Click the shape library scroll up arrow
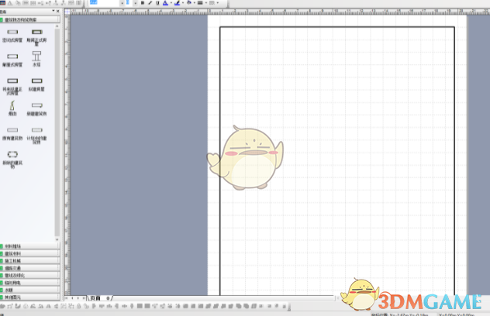The height and width of the screenshot is (316, 490). pyautogui.click(x=57, y=26)
